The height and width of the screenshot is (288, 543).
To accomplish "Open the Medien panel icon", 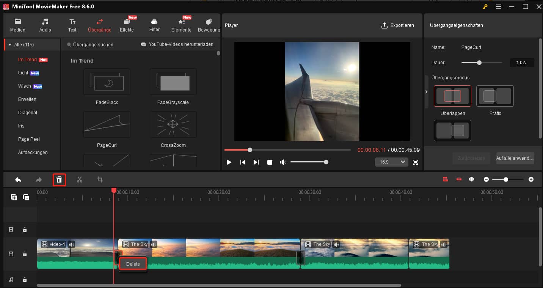I will [17, 25].
